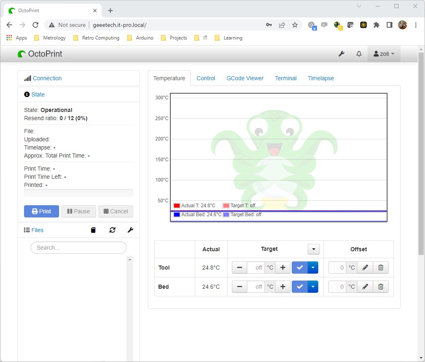Collapse the State panel
Viewport: 425px width, 362px height.
[38, 94]
